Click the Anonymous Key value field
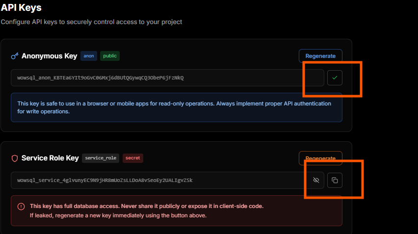The image size is (418, 234). [167, 78]
